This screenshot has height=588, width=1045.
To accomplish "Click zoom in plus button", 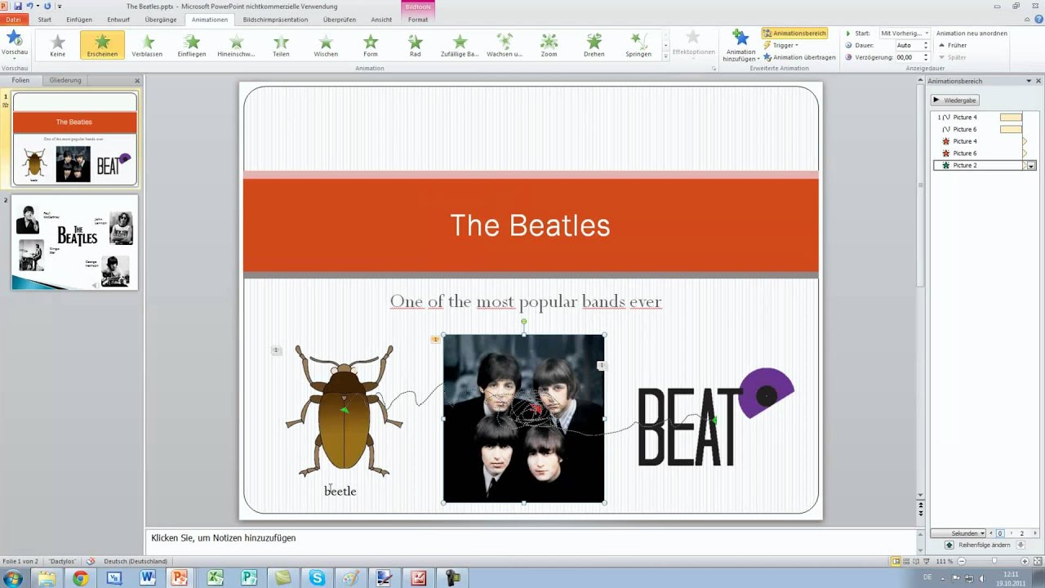I will 1023,561.
